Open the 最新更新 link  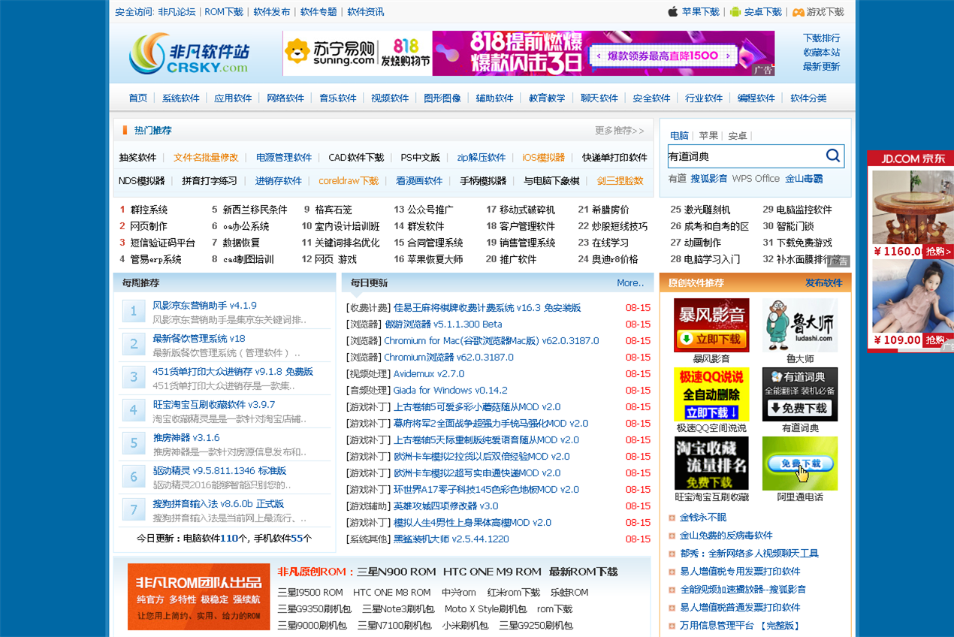[822, 66]
